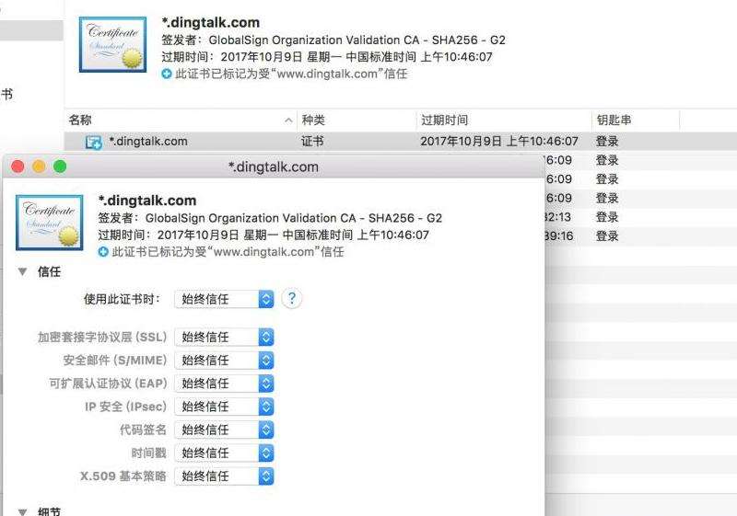The width and height of the screenshot is (737, 516).
Task: Click the 签发者 GlobalSign text in the dialog
Action: coord(270,218)
